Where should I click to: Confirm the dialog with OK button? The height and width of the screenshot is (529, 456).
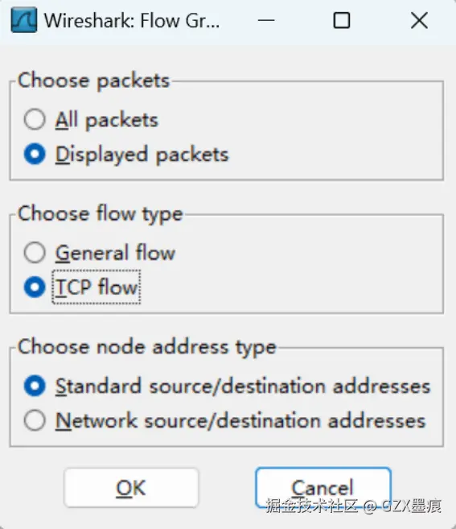[x=131, y=487]
